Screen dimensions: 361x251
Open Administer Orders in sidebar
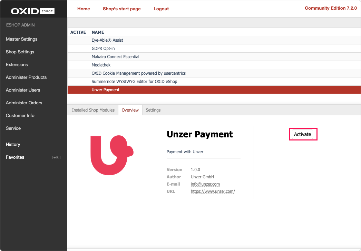point(24,103)
